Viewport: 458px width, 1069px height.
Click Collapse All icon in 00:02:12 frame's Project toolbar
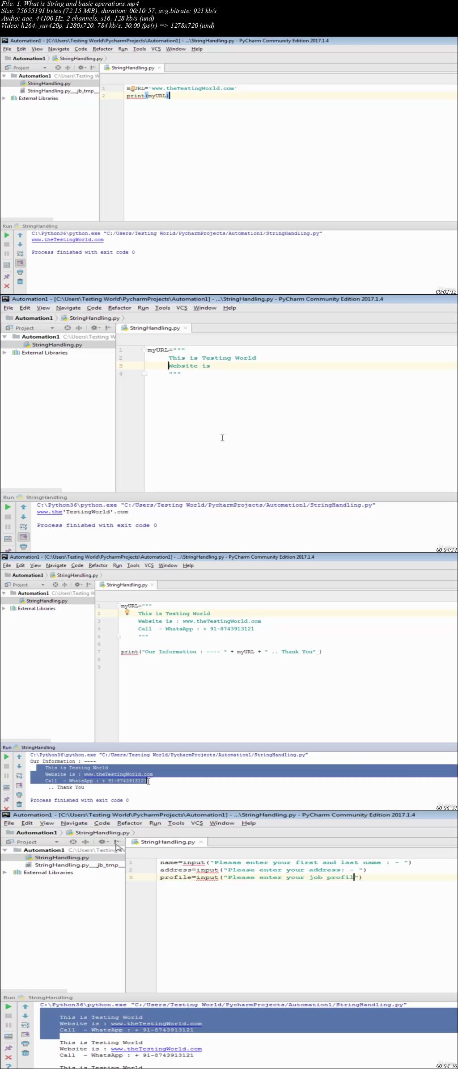(x=68, y=68)
